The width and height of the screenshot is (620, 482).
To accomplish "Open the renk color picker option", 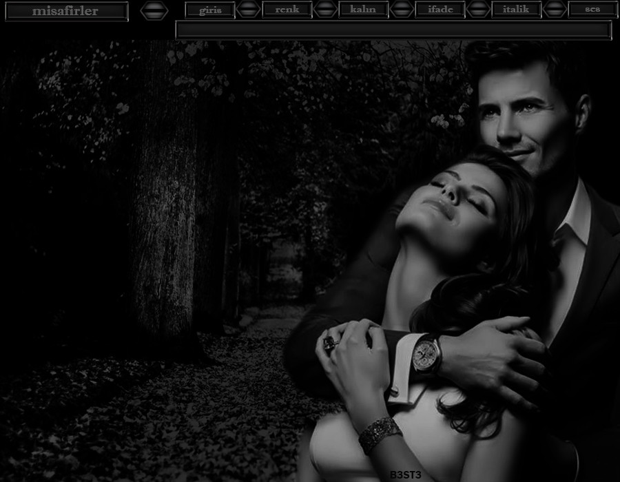I will pos(287,10).
